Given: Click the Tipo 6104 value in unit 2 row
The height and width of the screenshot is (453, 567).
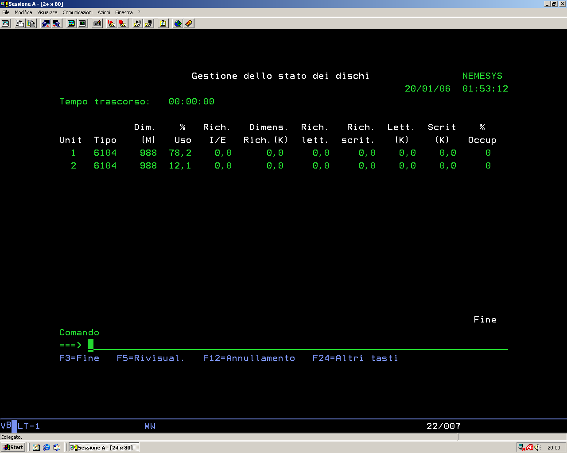Looking at the screenshot, I should tap(105, 165).
